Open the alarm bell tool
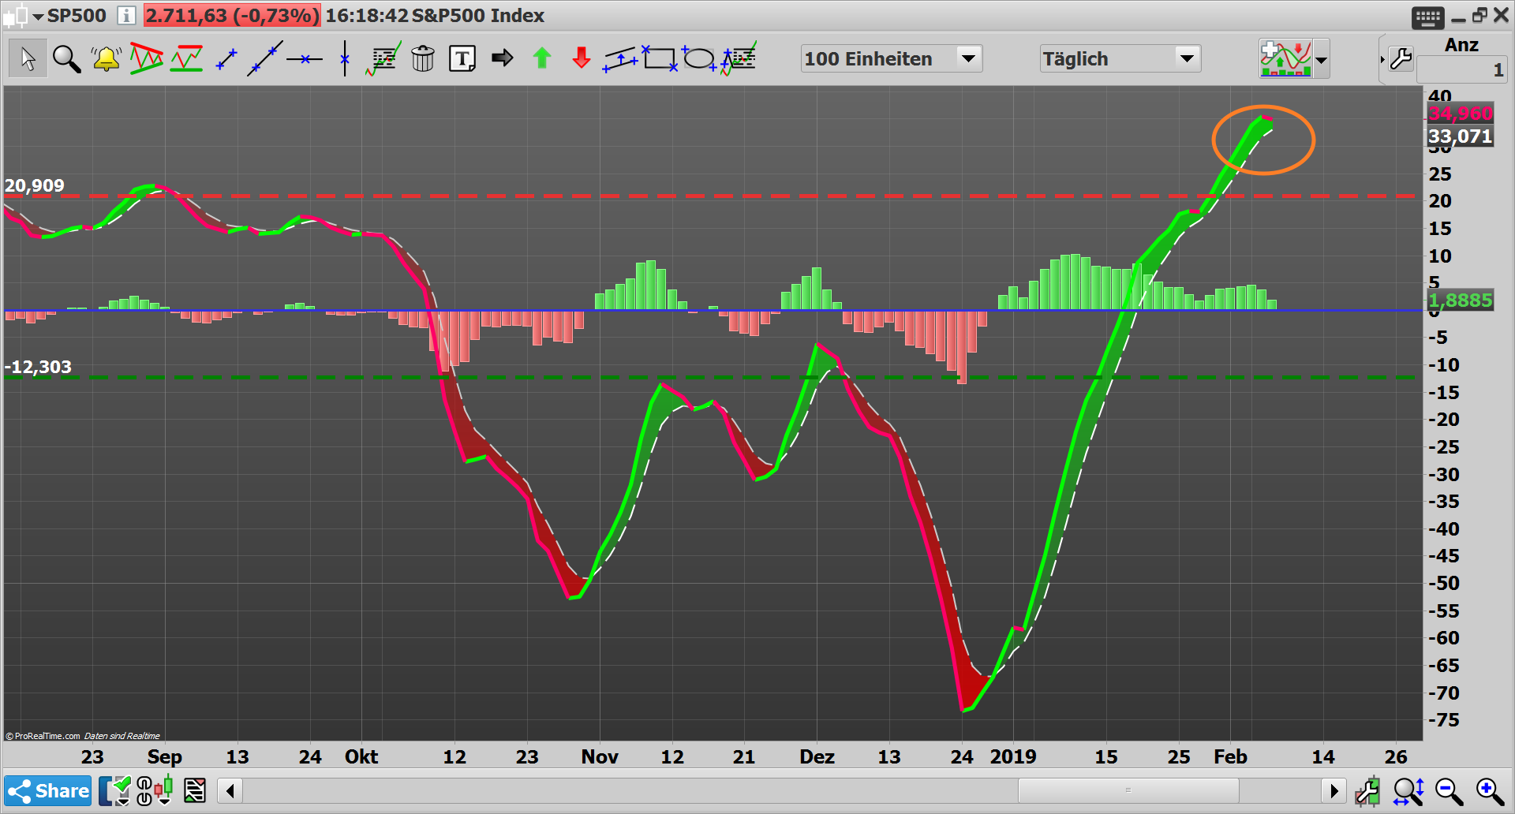 coord(106,58)
